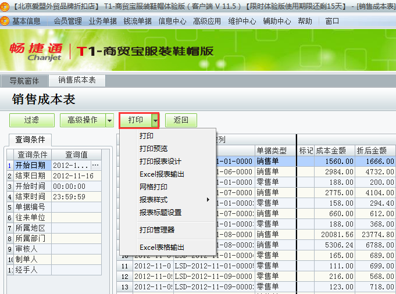Click the Chanjet 畅捷通 logo
This screenshot has height=294, width=396.
pos(33,52)
